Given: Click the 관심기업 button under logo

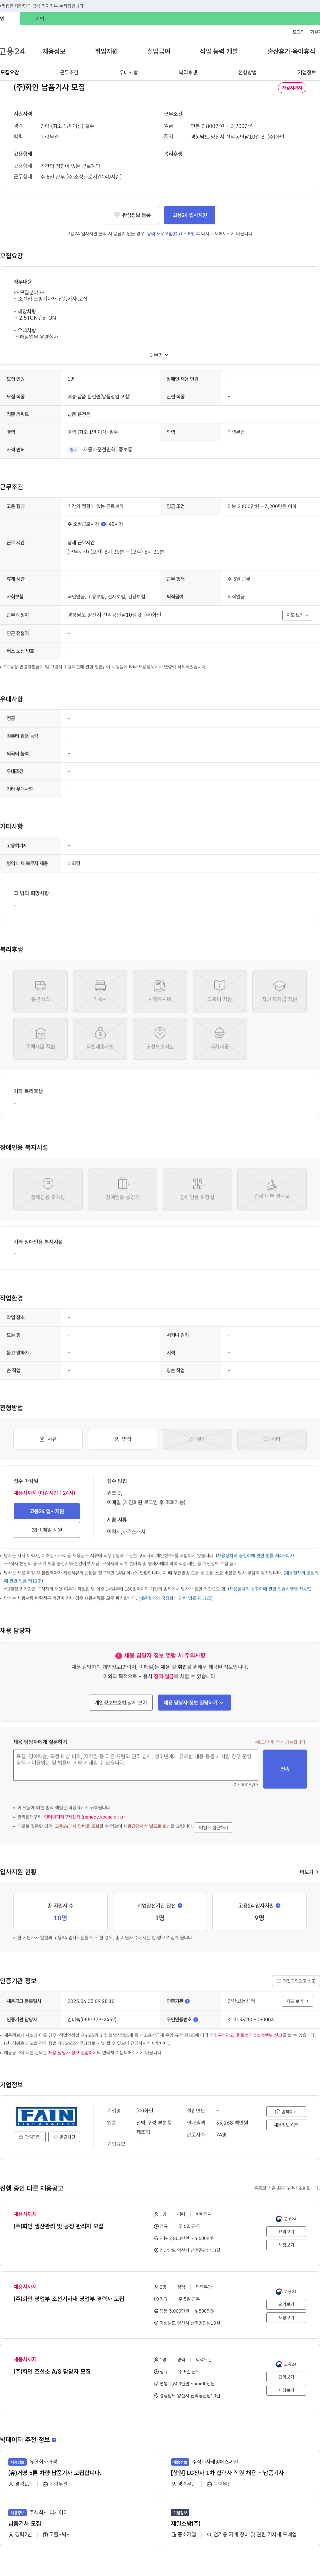Looking at the screenshot, I should (x=30, y=2137).
